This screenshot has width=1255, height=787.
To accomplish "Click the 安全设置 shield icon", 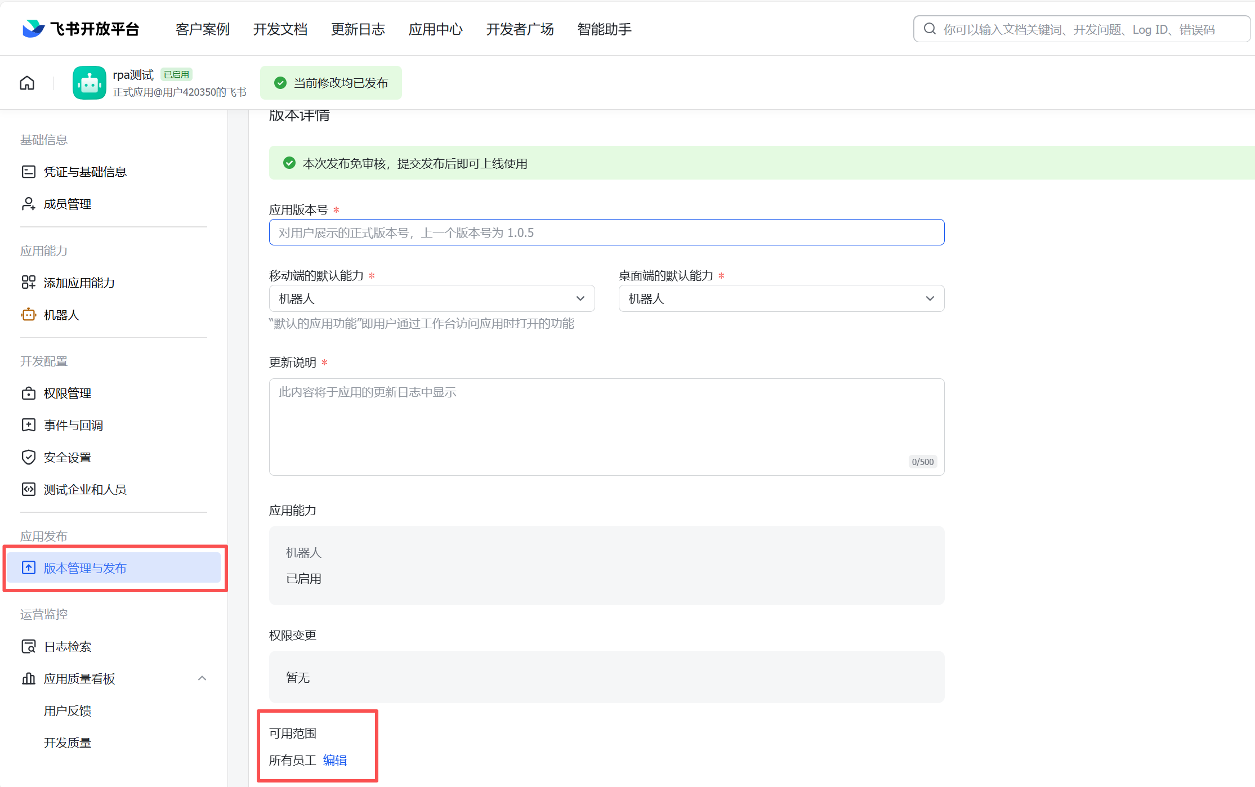I will [x=28, y=457].
